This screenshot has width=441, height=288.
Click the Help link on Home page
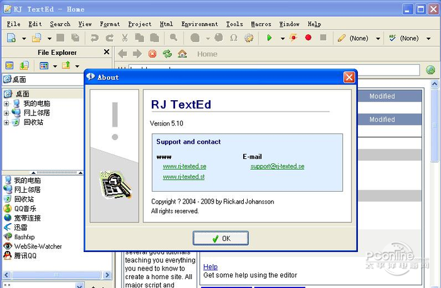coord(210,267)
